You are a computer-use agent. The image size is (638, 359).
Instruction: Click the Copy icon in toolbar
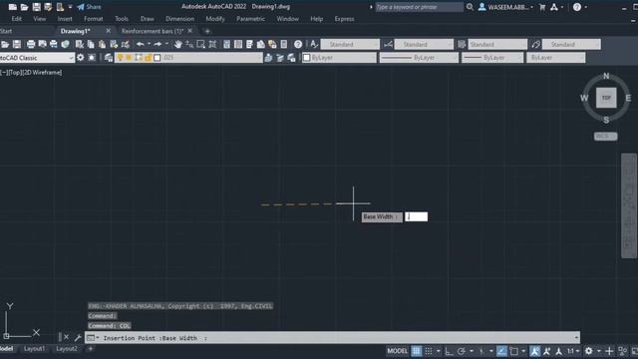[91, 44]
